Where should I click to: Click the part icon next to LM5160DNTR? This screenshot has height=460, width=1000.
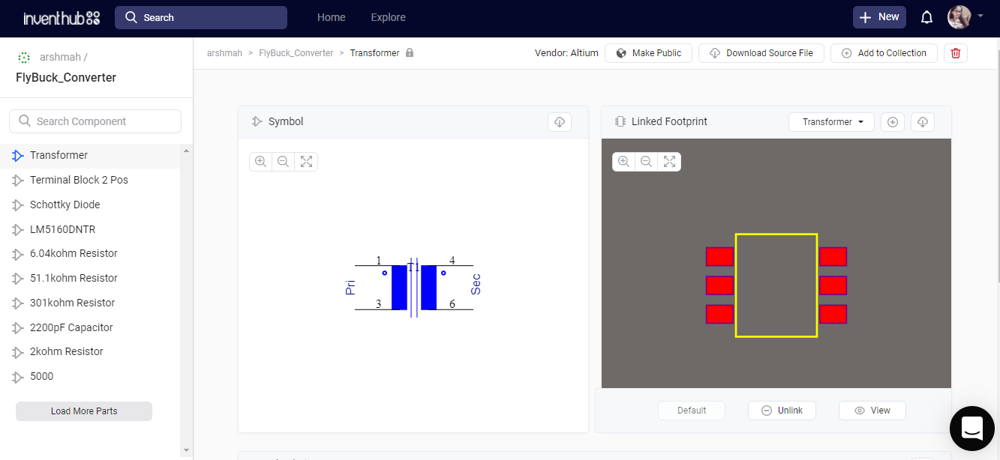18,229
